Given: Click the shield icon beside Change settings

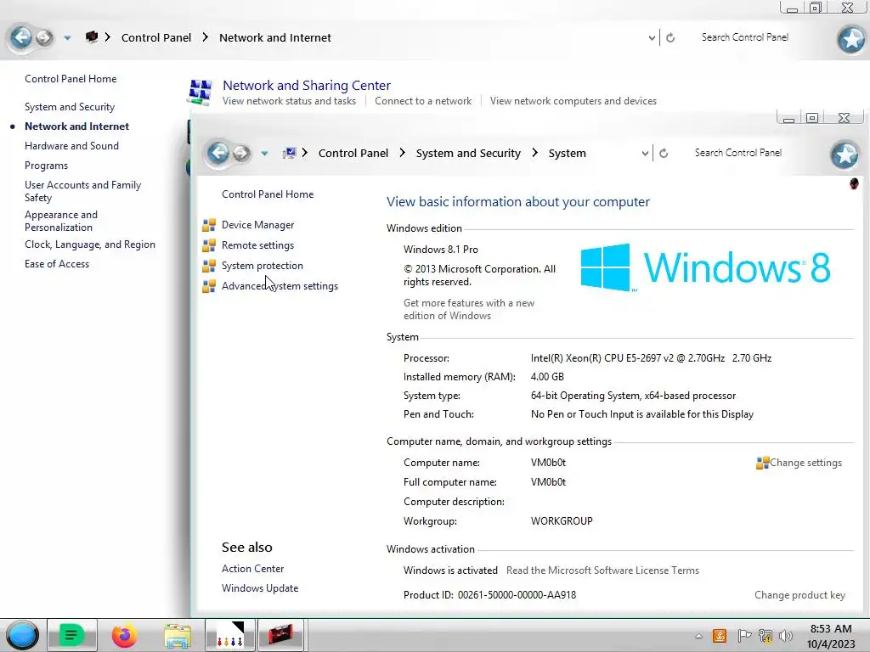Looking at the screenshot, I should [762, 463].
